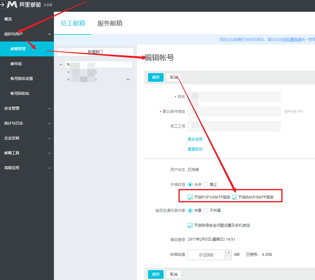Click the top 保存 button
Image resolution: width=315 pixels, height=280 pixels.
coord(156,77)
